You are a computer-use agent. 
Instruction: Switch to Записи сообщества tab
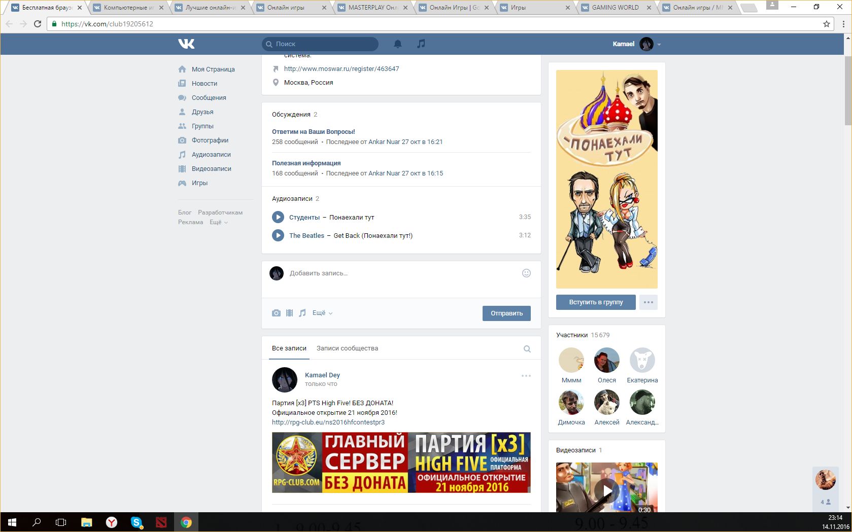pyautogui.click(x=347, y=348)
